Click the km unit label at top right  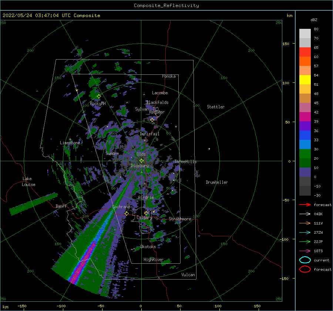coord(289,16)
